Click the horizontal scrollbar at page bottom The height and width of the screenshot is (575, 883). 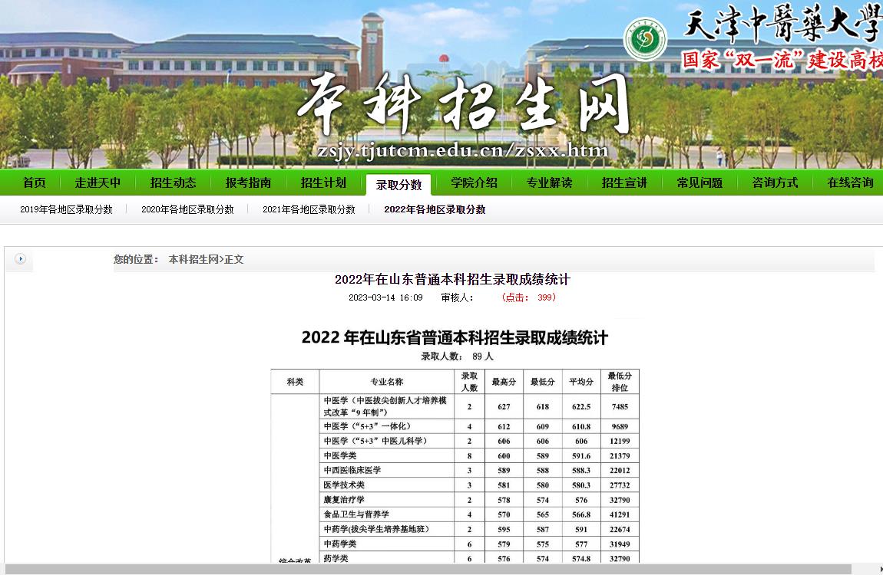[428, 570]
